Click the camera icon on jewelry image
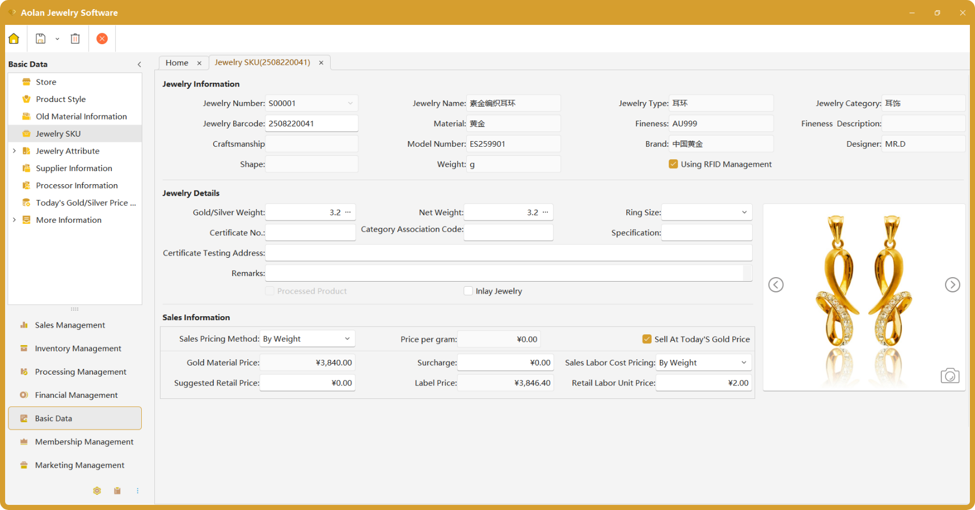Screen dimensions: 975x510 949,376
